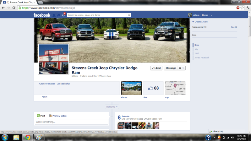Click the Write something text box
The image size is (251, 141).
(x=72, y=122)
